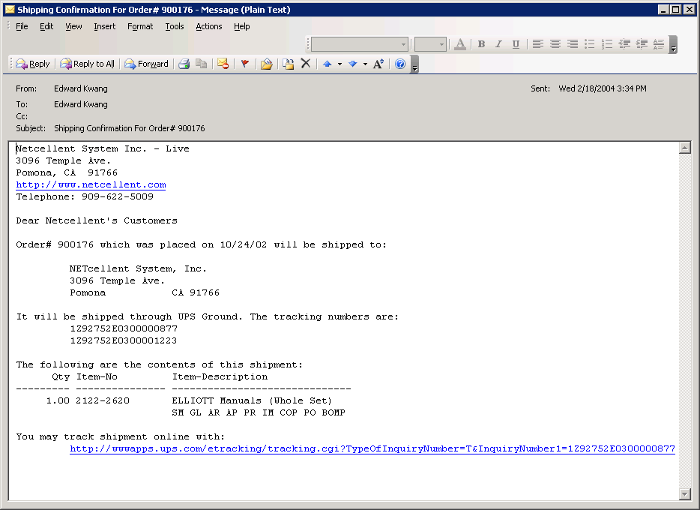Click the Increase Indent icon
700x510 pixels.
642,44
